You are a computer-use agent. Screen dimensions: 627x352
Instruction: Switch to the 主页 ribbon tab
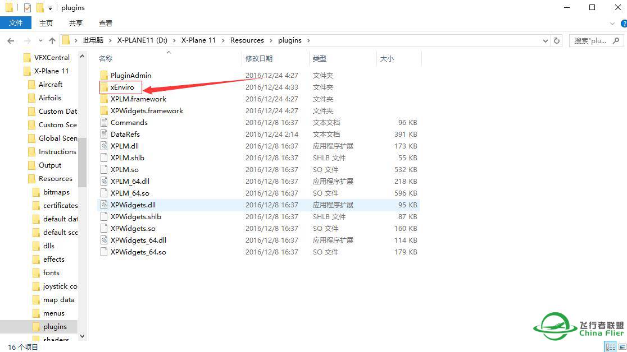pos(46,23)
